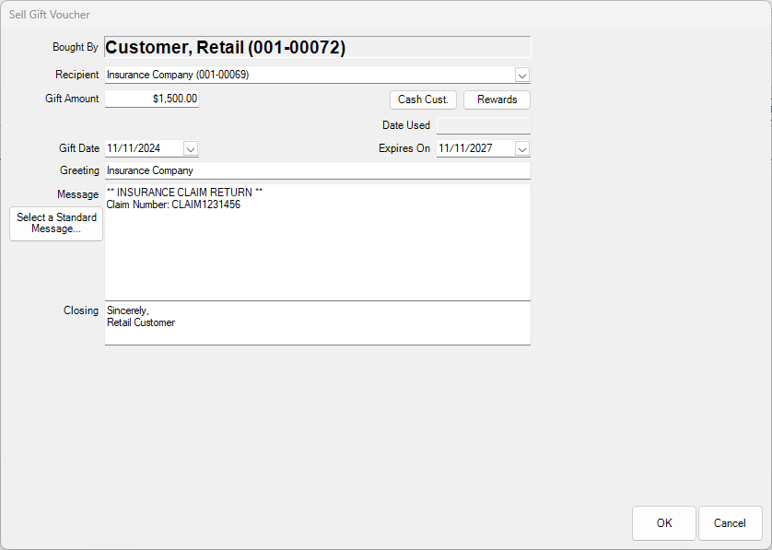
Task: Click the Recipient Insurance Company text
Action: tap(178, 76)
